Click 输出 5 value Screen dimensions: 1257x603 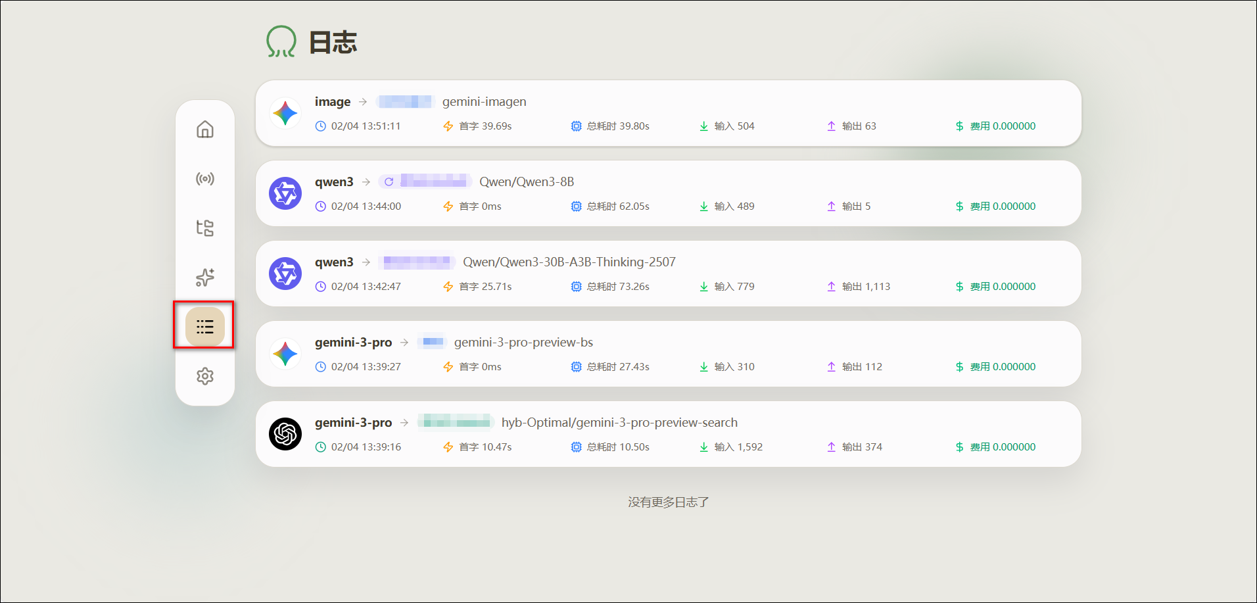coord(856,206)
